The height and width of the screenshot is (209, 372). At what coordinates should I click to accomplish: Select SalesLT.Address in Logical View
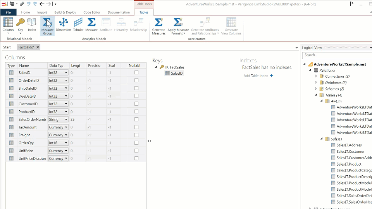pyautogui.click(x=349, y=145)
